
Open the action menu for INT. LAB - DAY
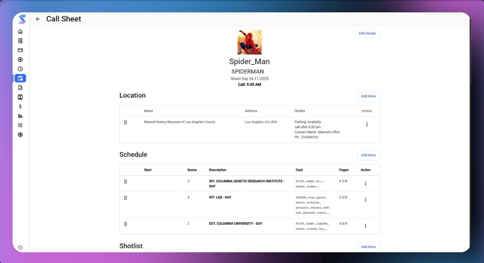365,200
